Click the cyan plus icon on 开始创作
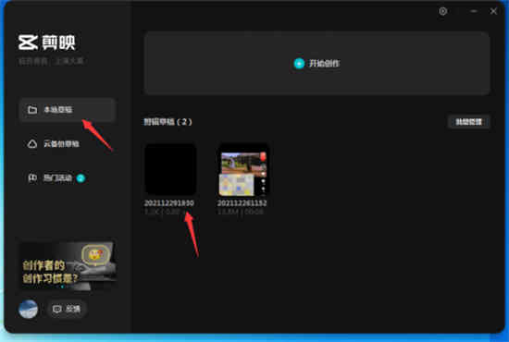 299,64
